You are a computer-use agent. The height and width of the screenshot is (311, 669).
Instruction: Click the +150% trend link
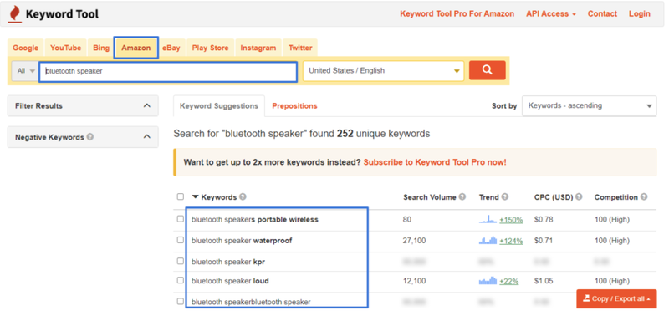(511, 220)
